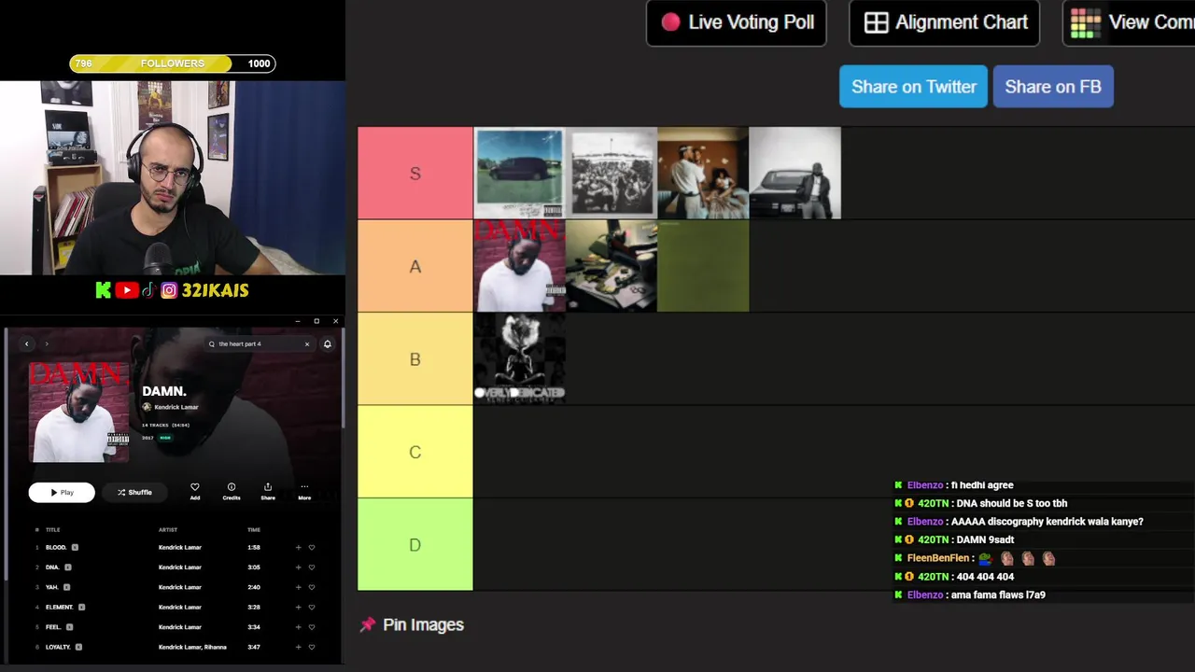Add LOYALTY. to a playlist with the plus icon
The height and width of the screenshot is (672, 1195).
click(x=298, y=647)
